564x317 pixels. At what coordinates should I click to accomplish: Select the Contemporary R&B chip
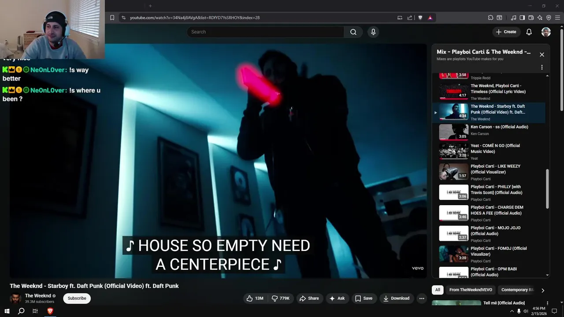point(517,290)
